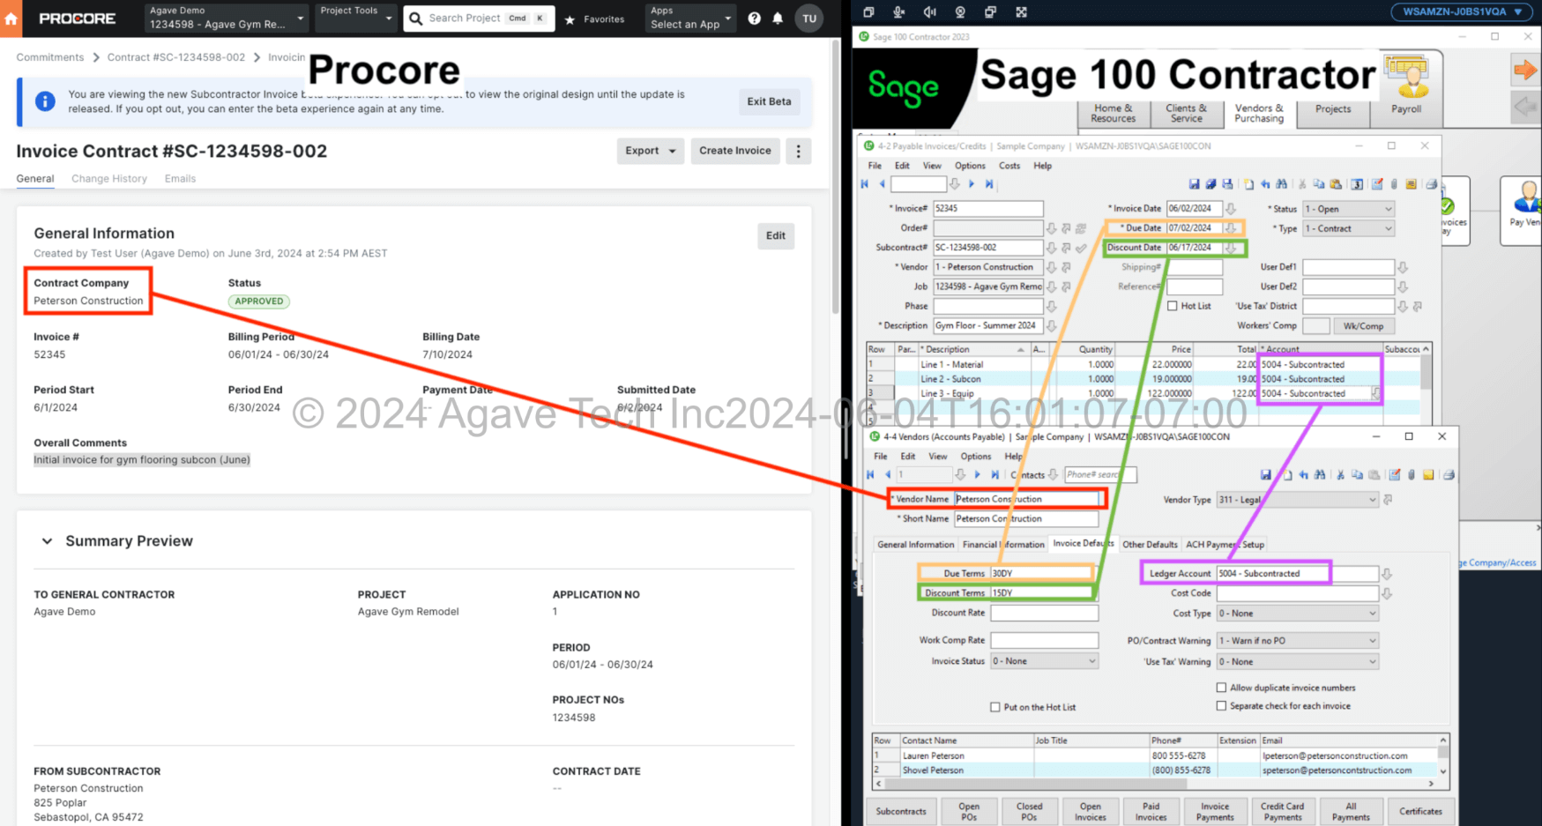Screen dimensions: 1542x826
Task: Open the Export dropdown in Procore
Action: click(x=651, y=151)
